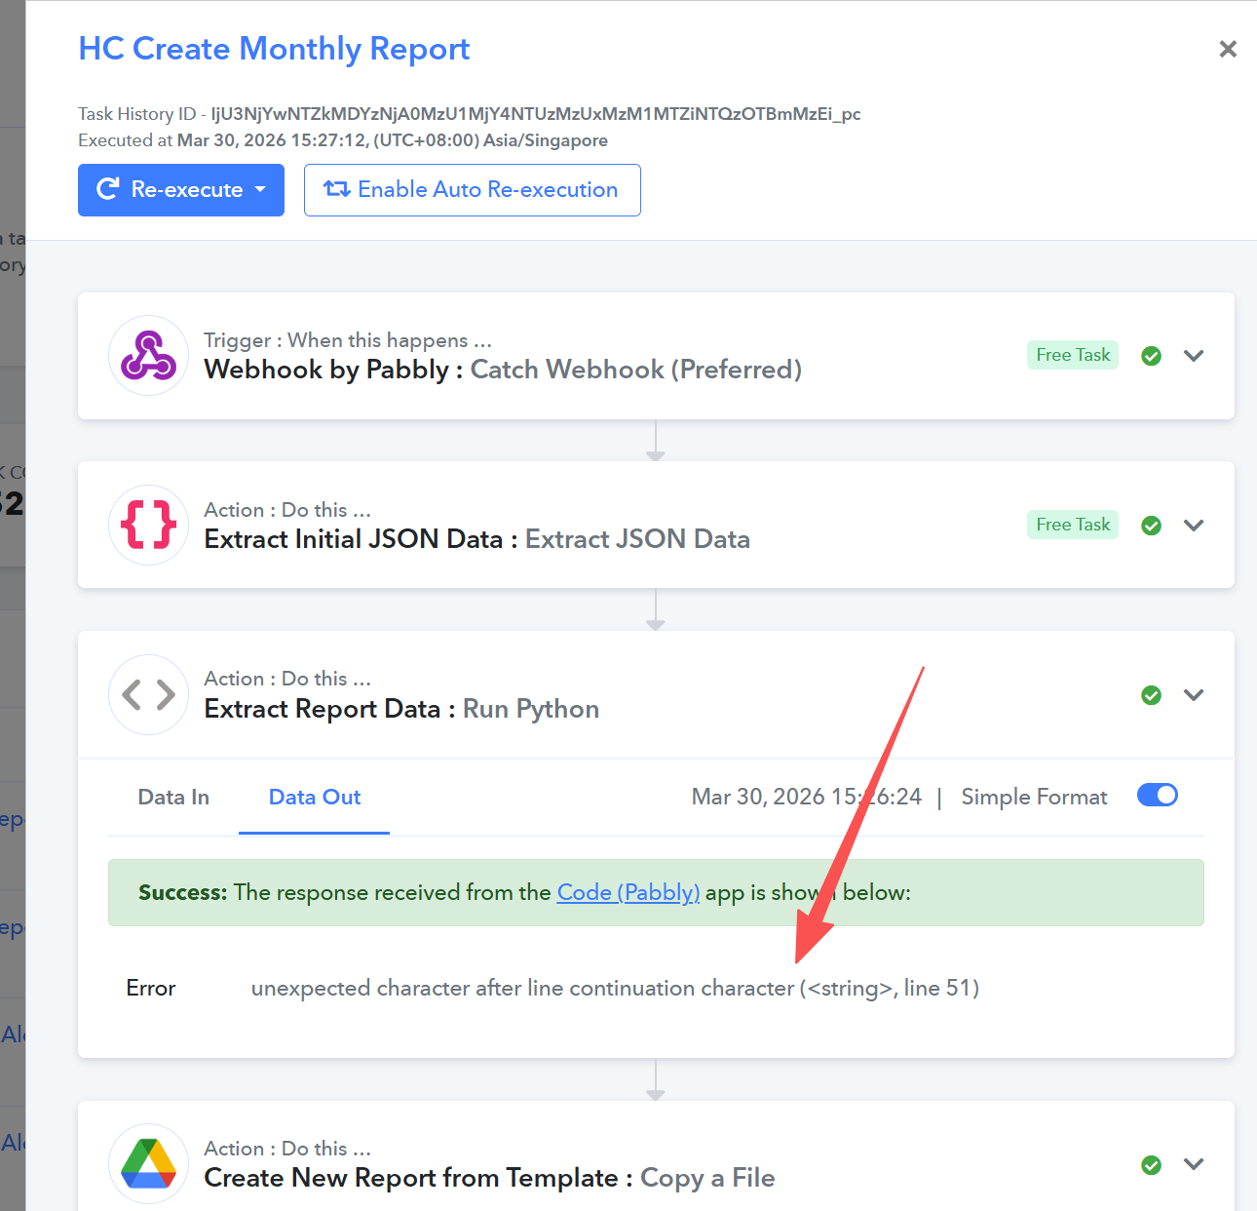1257x1211 pixels.
Task: Open the Re-execute dropdown menu
Action: pyautogui.click(x=181, y=189)
